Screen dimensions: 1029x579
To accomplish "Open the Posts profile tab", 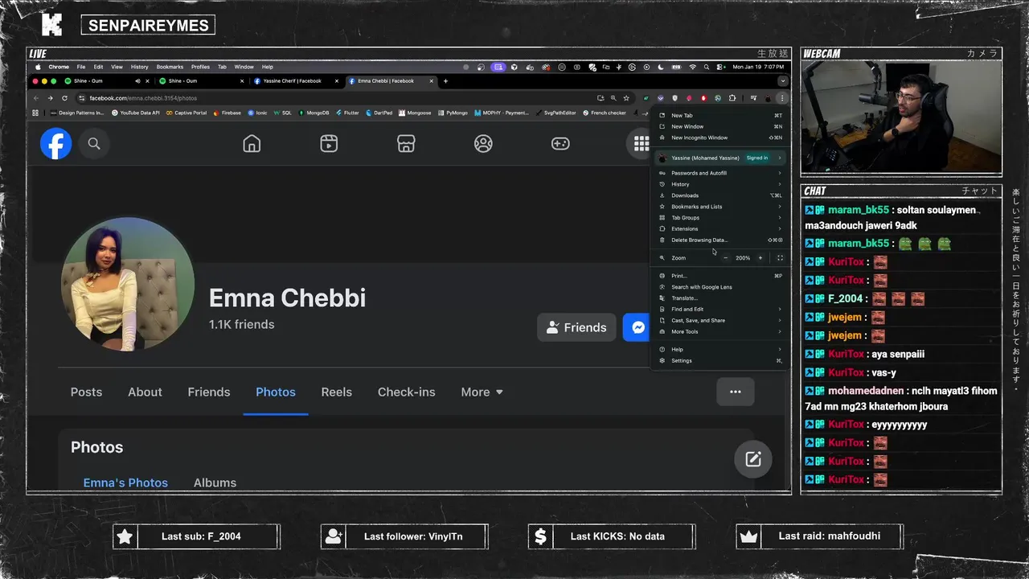I will pos(86,392).
